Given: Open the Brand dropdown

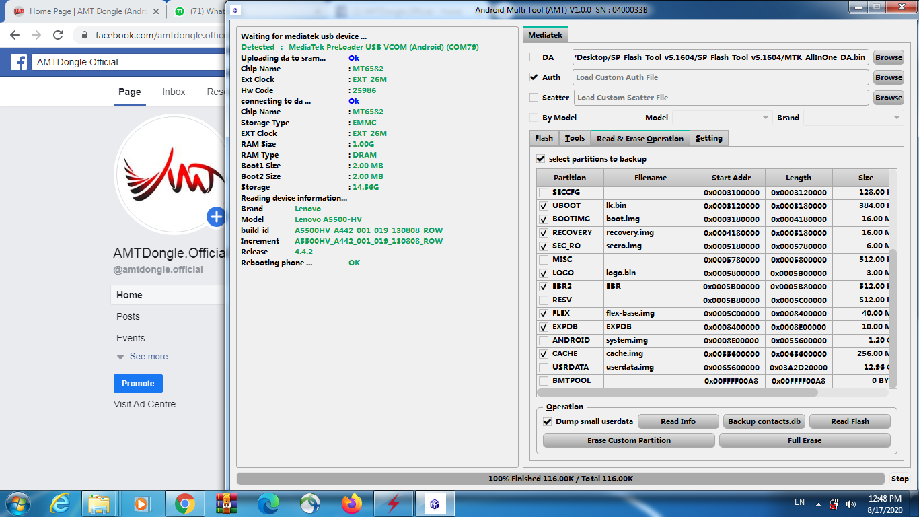Looking at the screenshot, I should 854,118.
